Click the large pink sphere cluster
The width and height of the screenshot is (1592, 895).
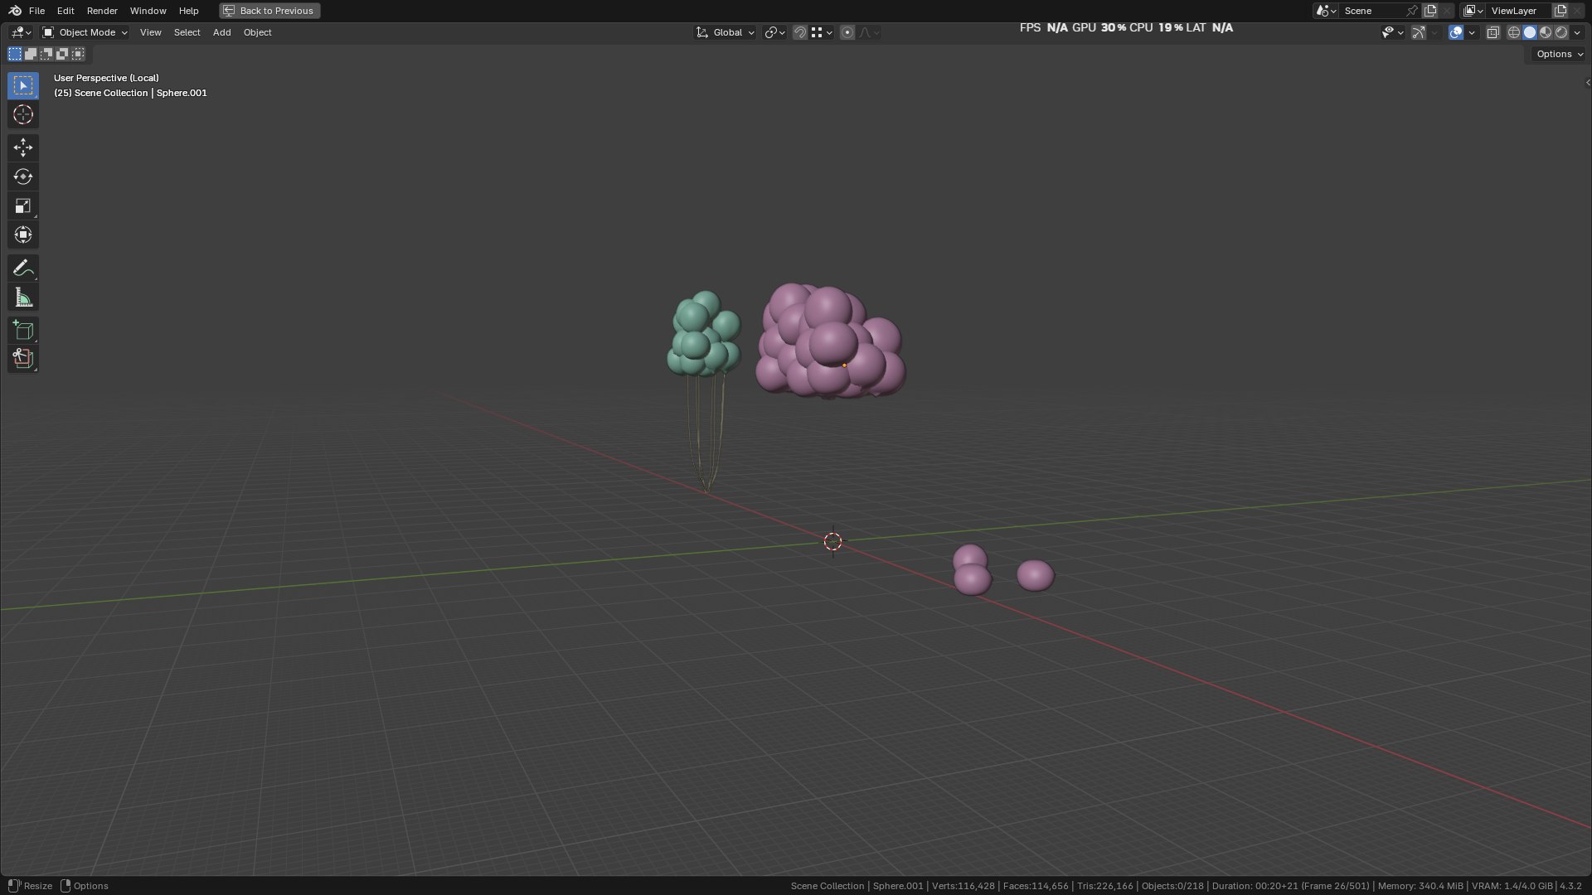[x=830, y=341]
